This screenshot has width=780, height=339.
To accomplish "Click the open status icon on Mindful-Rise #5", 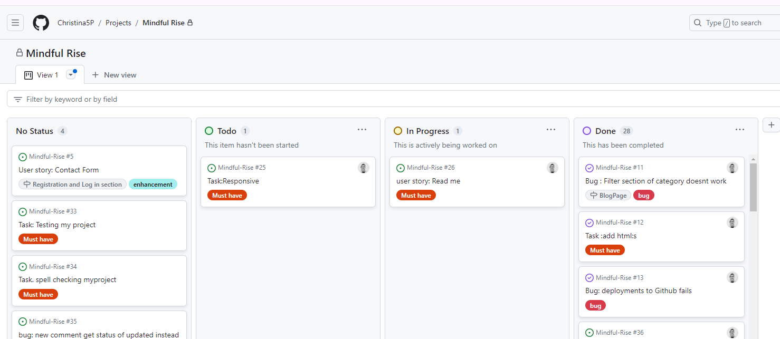I will (x=23, y=157).
